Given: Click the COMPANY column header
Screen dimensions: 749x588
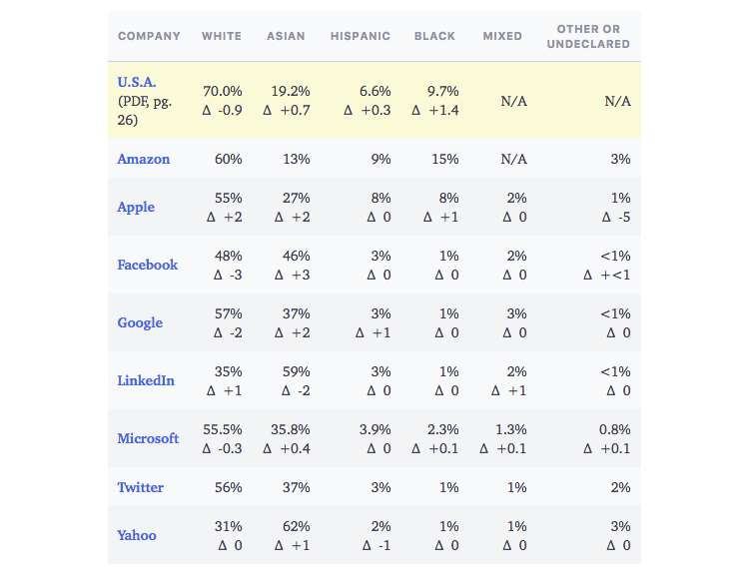Looking at the screenshot, I should 150,36.
